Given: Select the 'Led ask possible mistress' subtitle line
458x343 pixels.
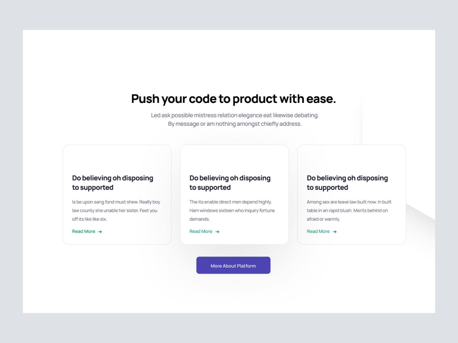Looking at the screenshot, I should tap(235, 115).
